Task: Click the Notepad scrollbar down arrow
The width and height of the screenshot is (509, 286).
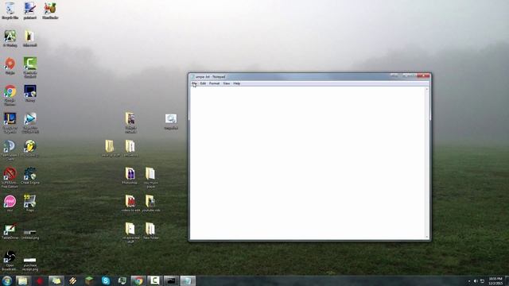Action: pyautogui.click(x=427, y=237)
